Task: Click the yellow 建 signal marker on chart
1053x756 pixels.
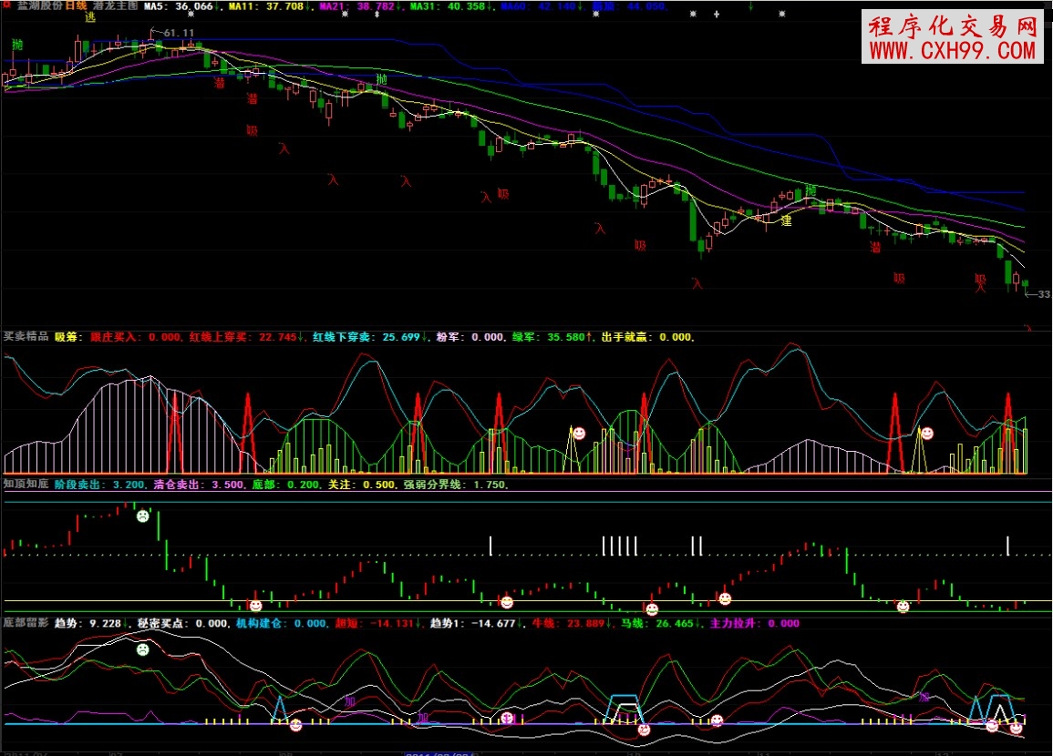Action: click(x=786, y=220)
